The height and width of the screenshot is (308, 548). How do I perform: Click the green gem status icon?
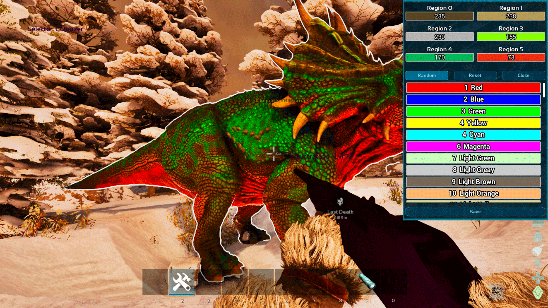pyautogui.click(x=538, y=293)
